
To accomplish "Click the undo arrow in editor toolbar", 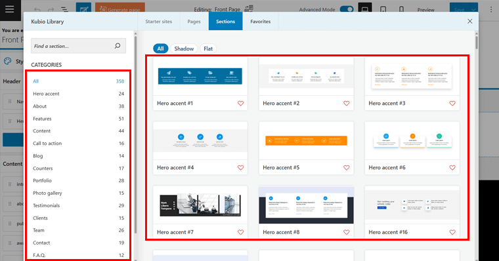I will tap(37, 10).
